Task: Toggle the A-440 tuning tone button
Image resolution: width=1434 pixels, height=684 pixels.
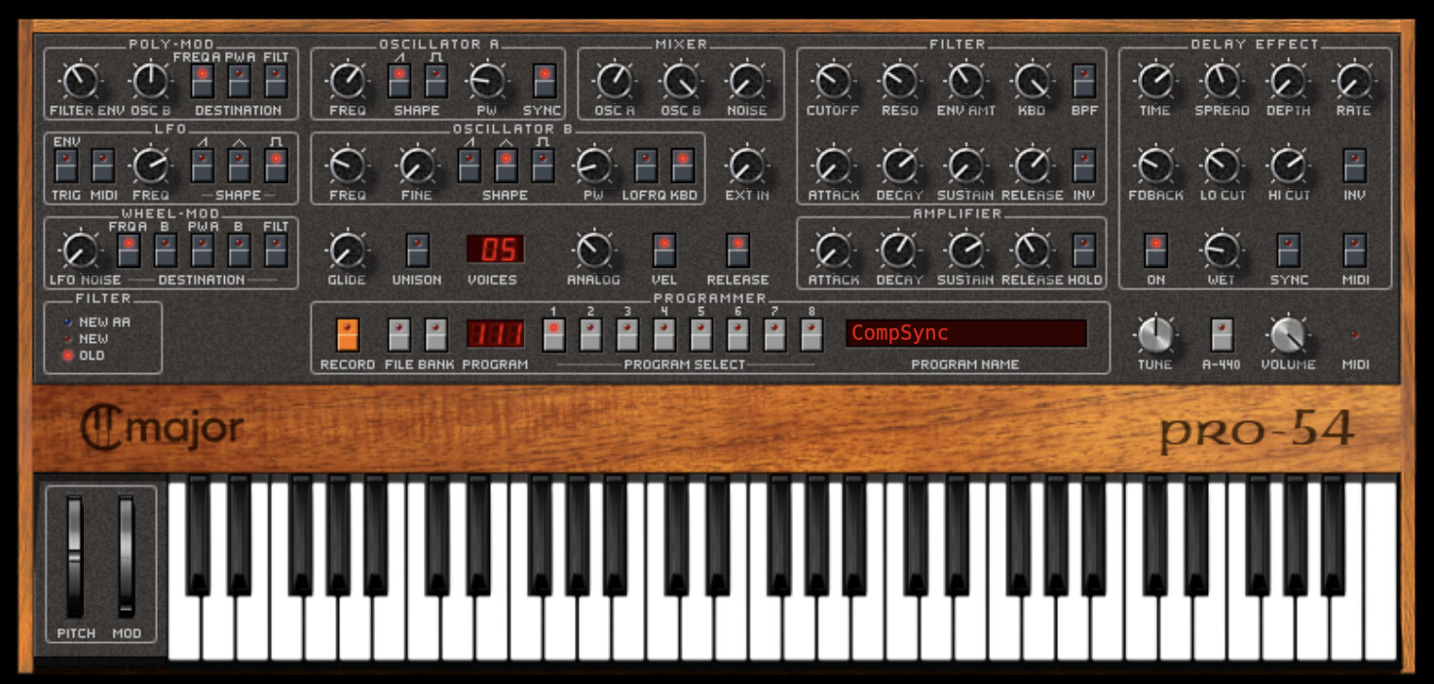Action: tap(1221, 335)
